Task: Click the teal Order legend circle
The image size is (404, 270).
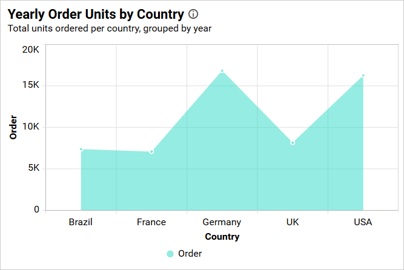Action: coord(170,254)
